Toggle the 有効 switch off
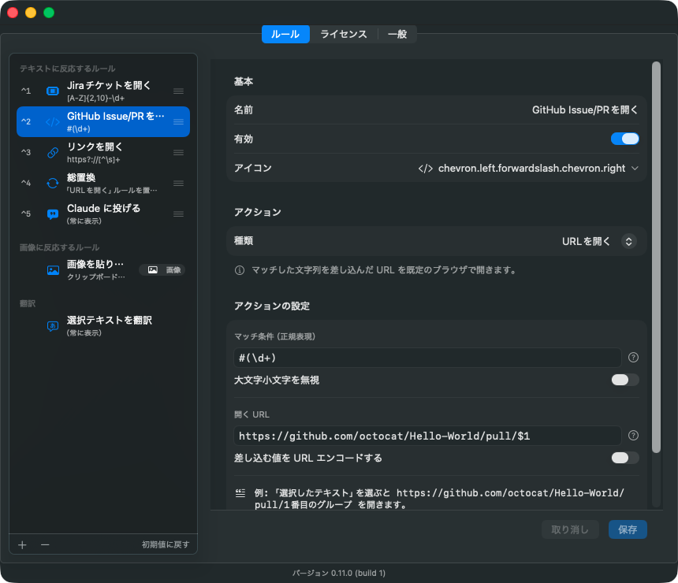Viewport: 678px width, 583px height. [x=625, y=139]
